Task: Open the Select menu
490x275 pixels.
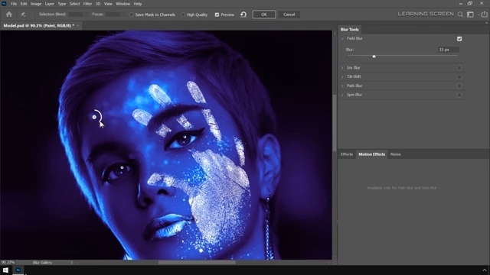Action: coord(75,4)
